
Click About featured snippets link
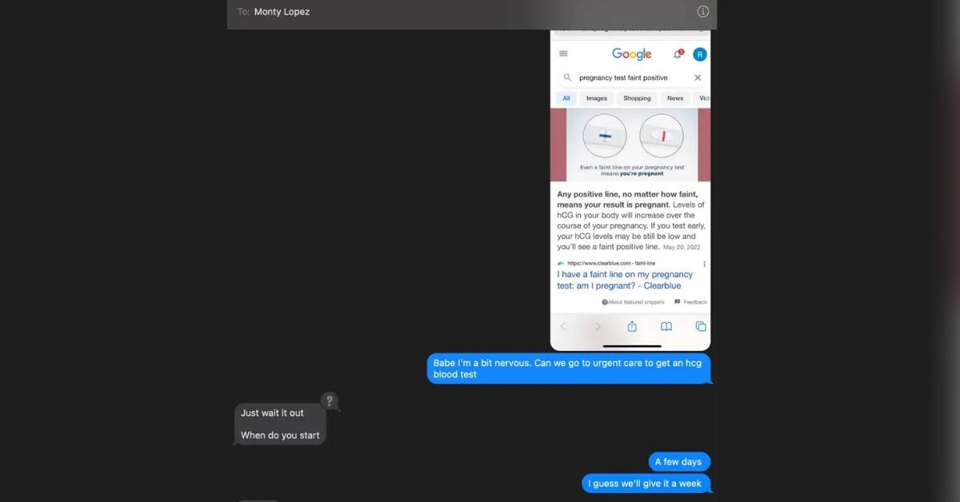pyautogui.click(x=636, y=302)
